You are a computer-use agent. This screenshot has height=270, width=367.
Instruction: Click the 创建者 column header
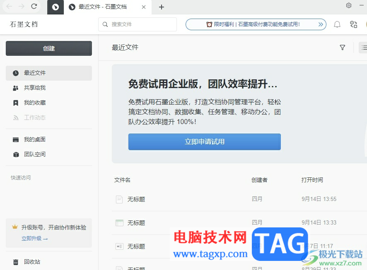pyautogui.click(x=259, y=180)
